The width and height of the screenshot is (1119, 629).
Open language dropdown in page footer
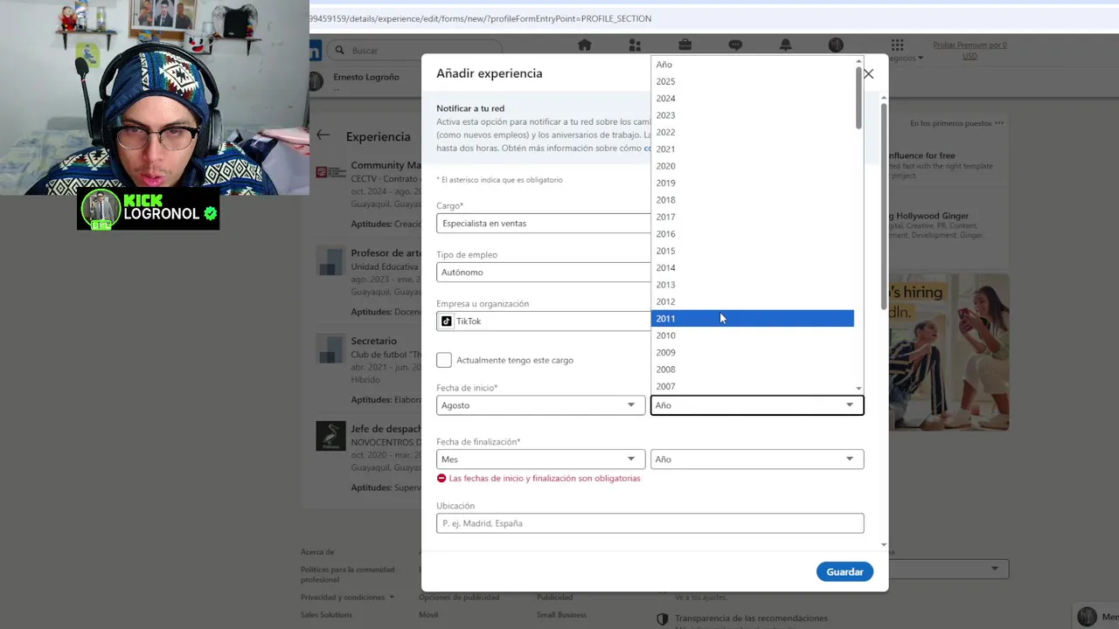pyautogui.click(x=949, y=569)
